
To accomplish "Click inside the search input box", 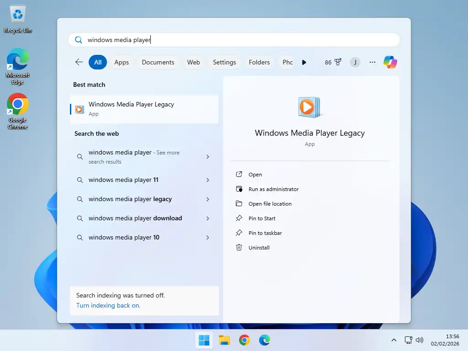I will (x=183, y=40).
